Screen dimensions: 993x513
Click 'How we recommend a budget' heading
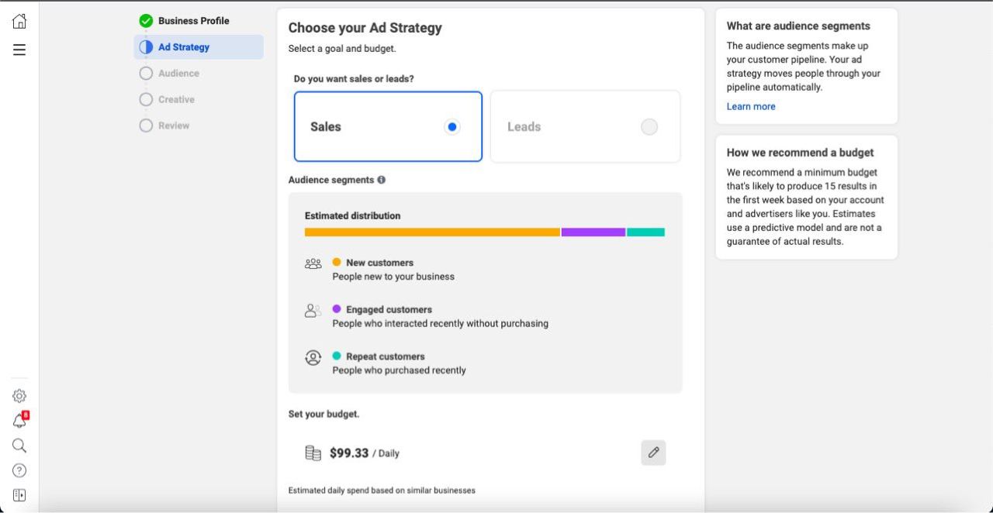tap(801, 153)
